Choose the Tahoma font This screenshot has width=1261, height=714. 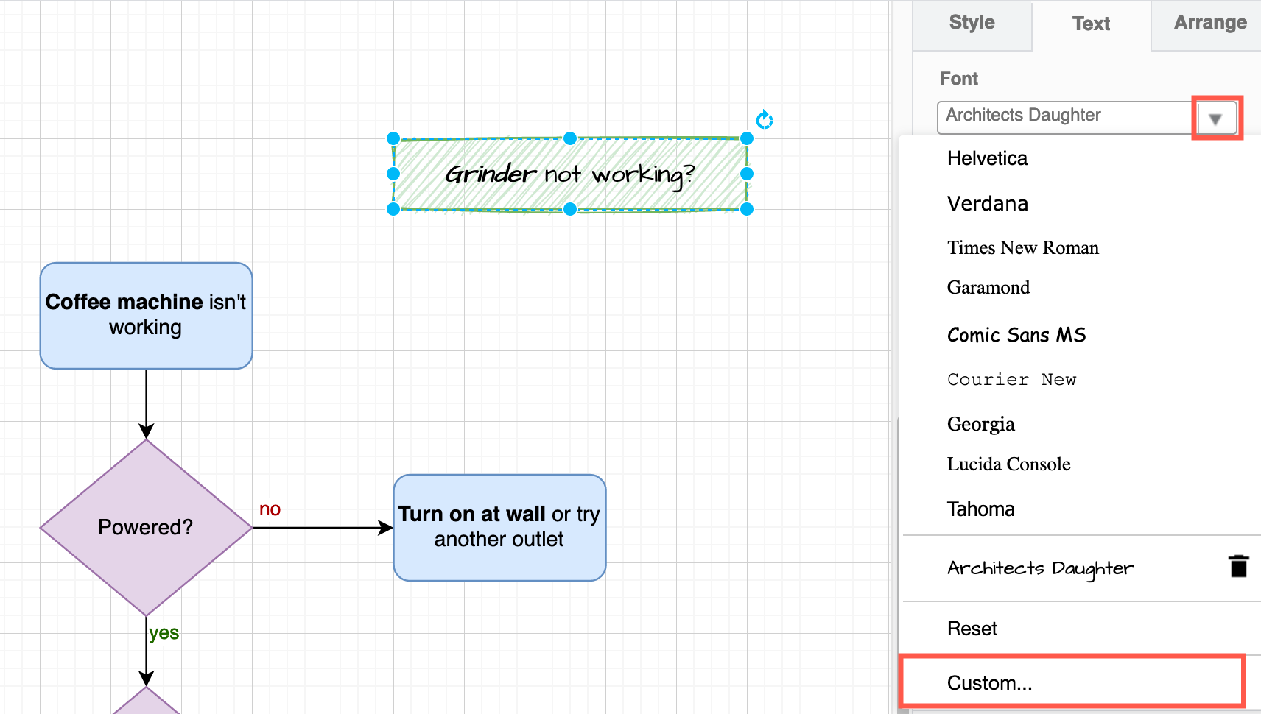(980, 509)
